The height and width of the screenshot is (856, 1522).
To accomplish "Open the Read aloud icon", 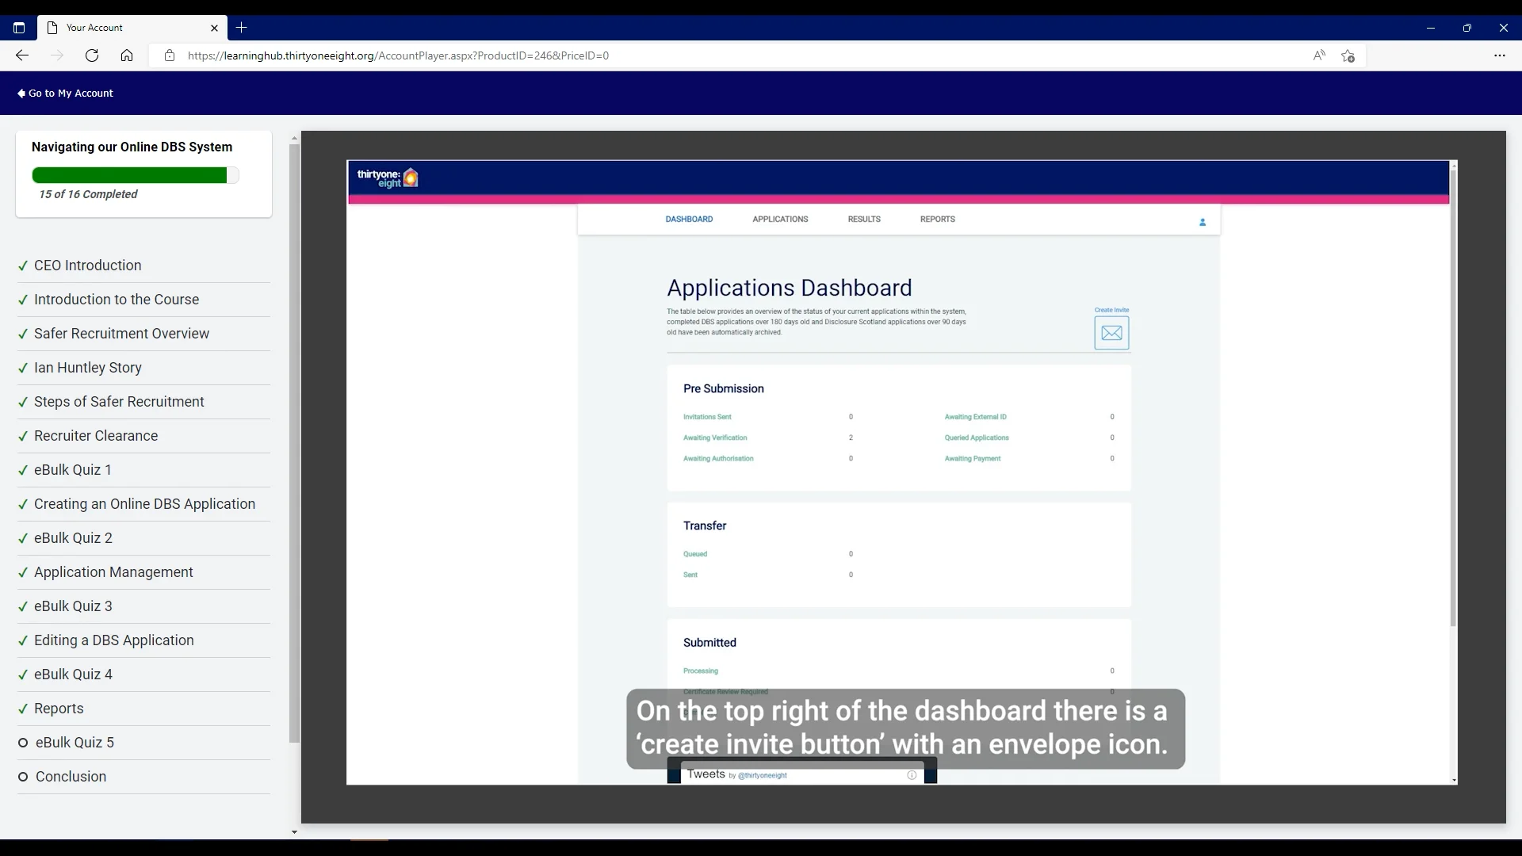I will (x=1318, y=55).
